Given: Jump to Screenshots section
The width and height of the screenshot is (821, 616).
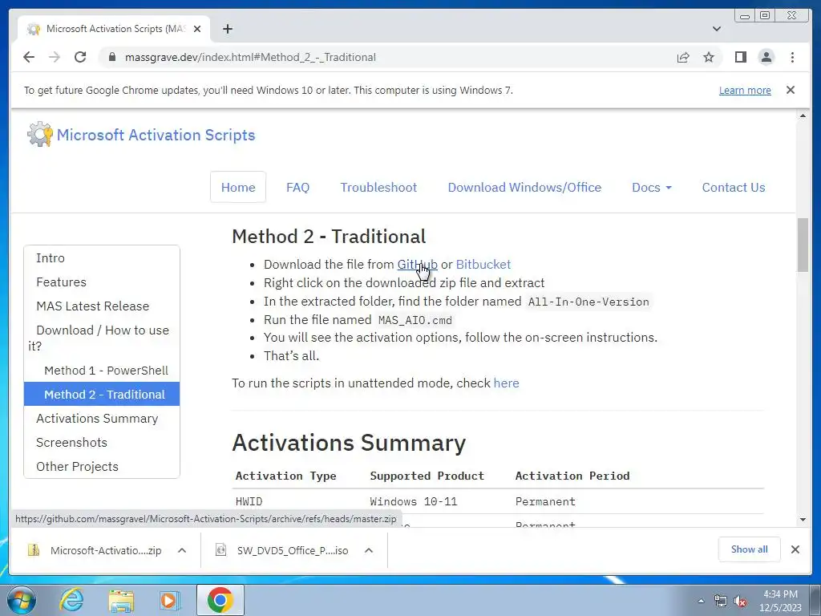Looking at the screenshot, I should (71, 442).
